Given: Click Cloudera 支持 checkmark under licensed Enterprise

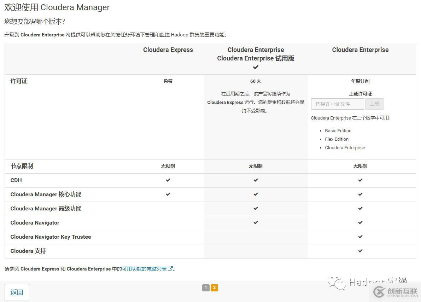Looking at the screenshot, I should pyautogui.click(x=360, y=251).
